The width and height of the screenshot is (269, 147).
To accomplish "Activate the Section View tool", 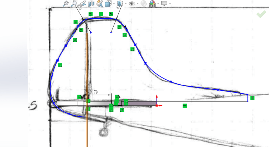I will tap(91, 3).
